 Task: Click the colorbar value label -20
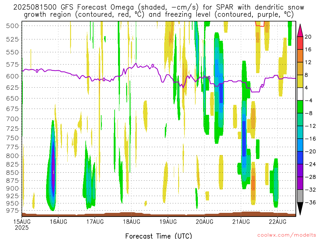(x=310, y=152)
